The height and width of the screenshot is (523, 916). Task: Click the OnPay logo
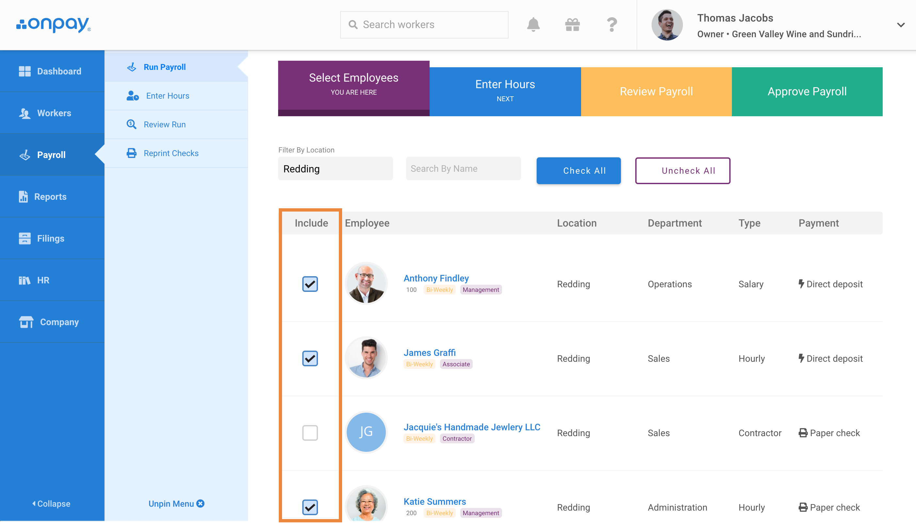coord(54,24)
